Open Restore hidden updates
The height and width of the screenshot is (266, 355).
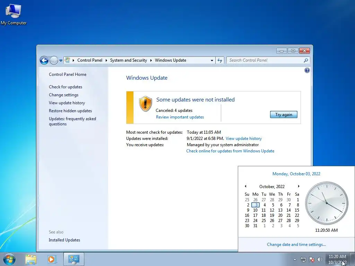coord(70,111)
